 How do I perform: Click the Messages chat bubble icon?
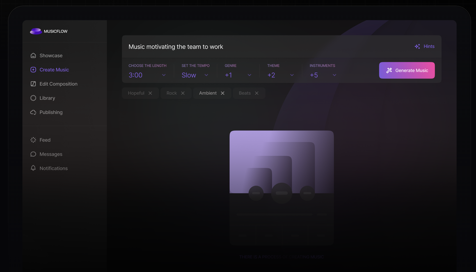coord(33,154)
